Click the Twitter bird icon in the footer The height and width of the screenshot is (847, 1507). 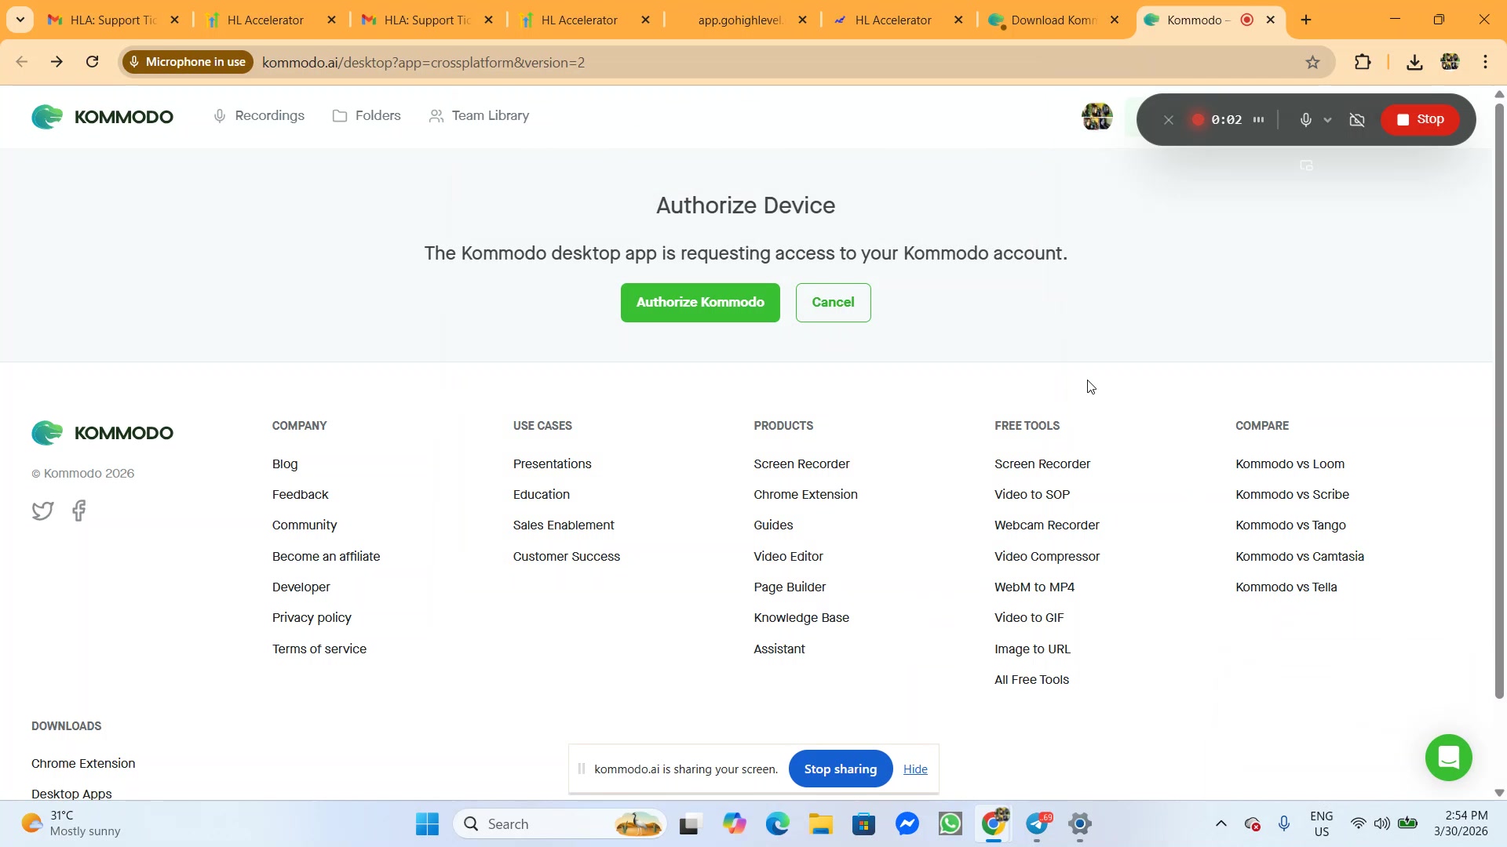pos(42,511)
